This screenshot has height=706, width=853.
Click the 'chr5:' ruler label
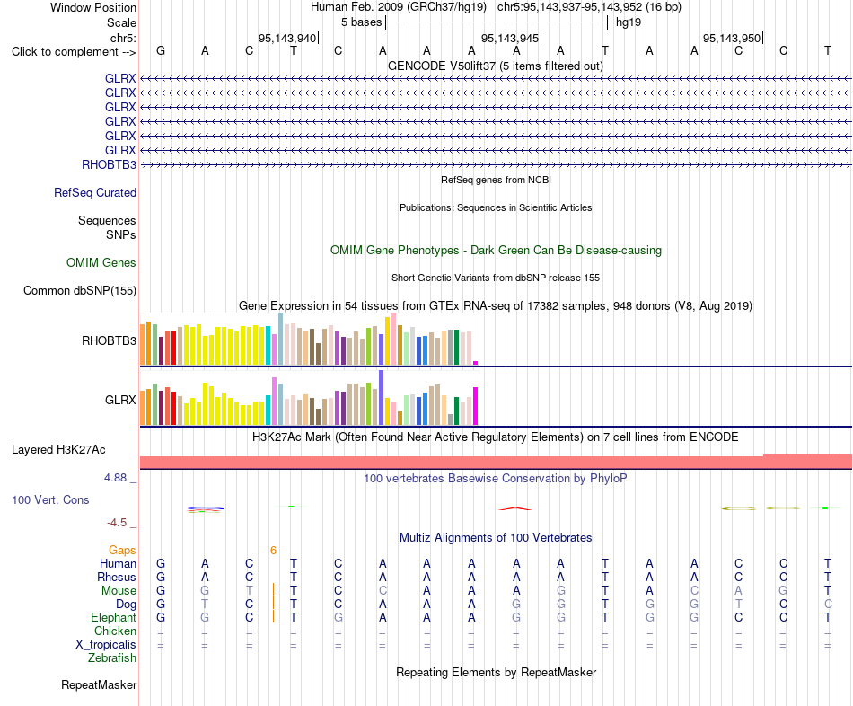coord(123,38)
